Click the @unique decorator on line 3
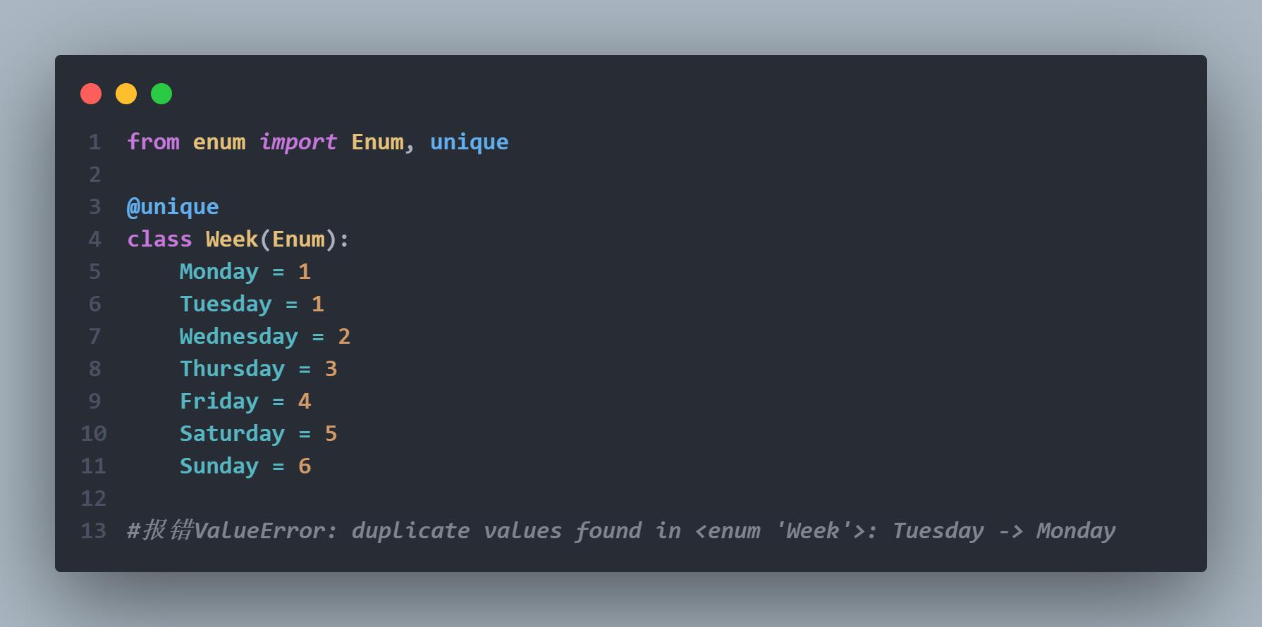The height and width of the screenshot is (627, 1262). (173, 207)
